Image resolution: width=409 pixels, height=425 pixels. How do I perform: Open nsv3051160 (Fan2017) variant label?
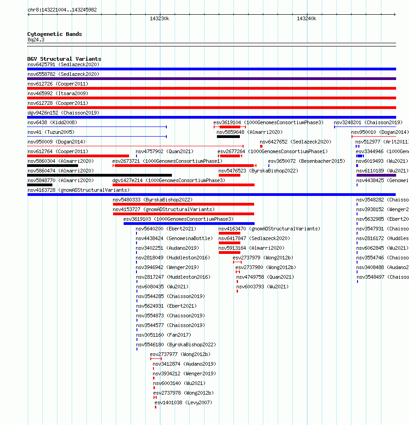pyautogui.click(x=164, y=335)
